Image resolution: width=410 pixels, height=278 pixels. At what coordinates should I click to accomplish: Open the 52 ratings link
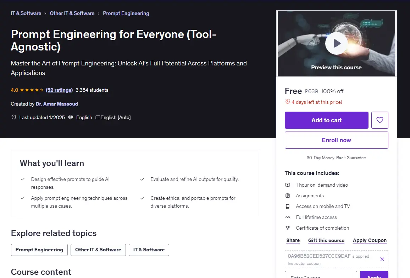click(59, 90)
